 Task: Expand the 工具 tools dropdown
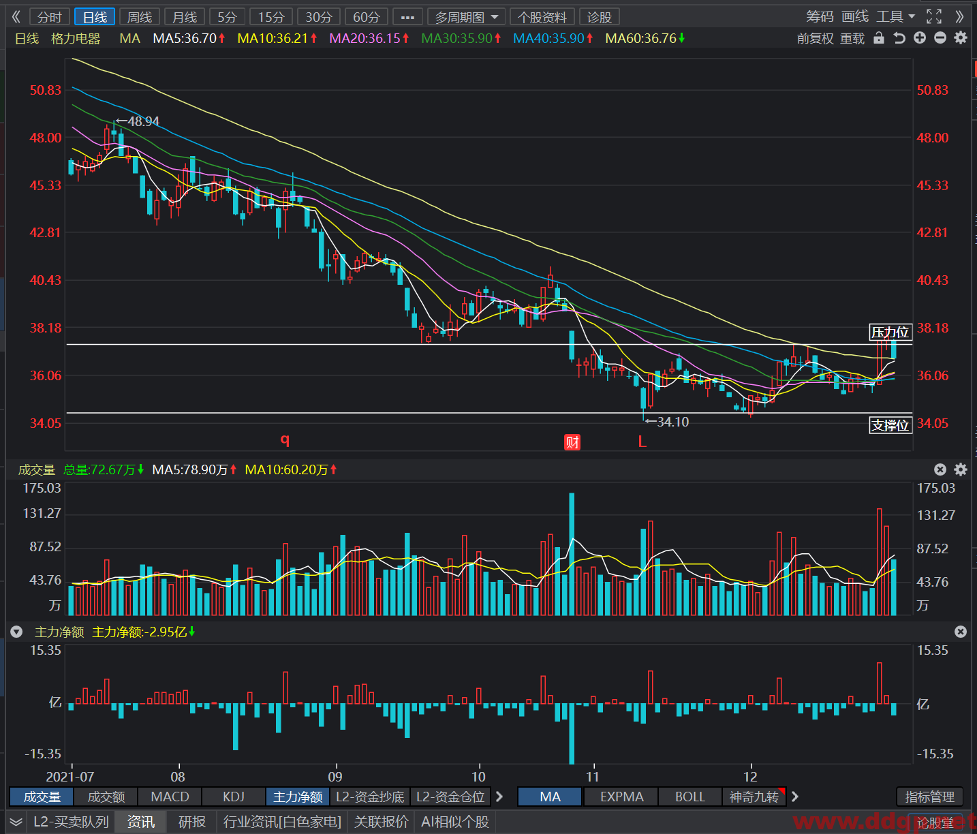click(895, 16)
